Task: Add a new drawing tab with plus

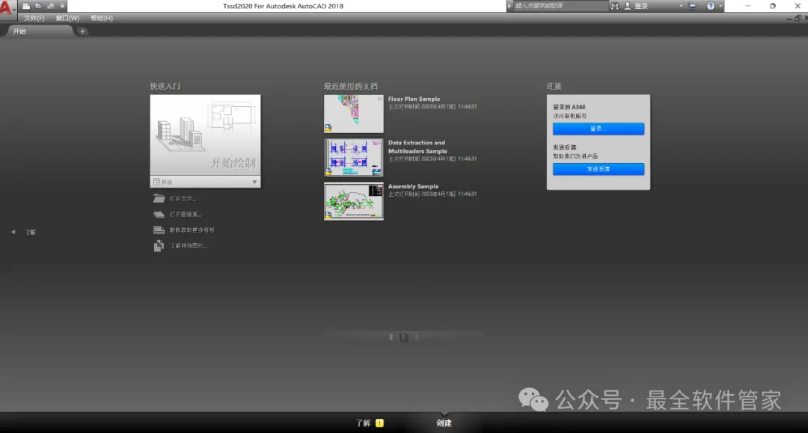Action: pos(82,31)
